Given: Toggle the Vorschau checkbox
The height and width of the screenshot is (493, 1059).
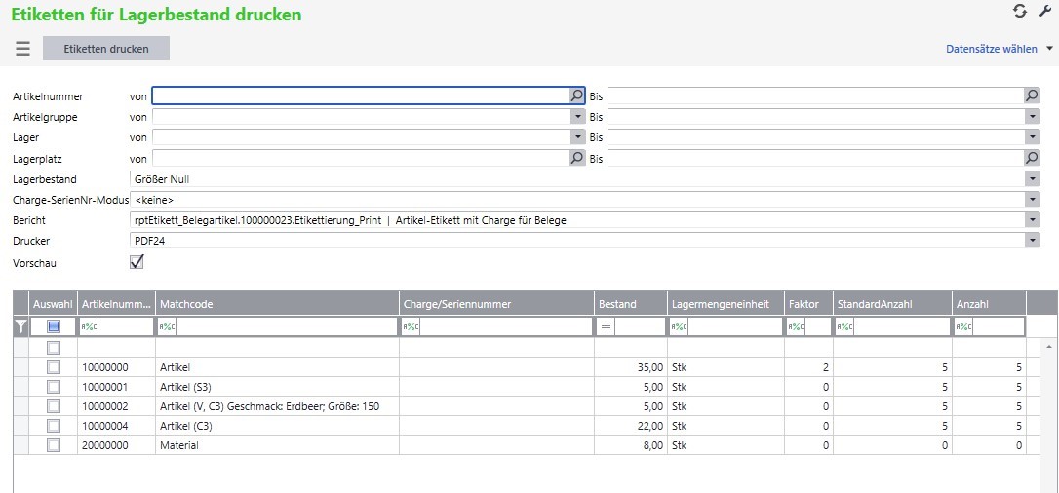Looking at the screenshot, I should 137,262.
